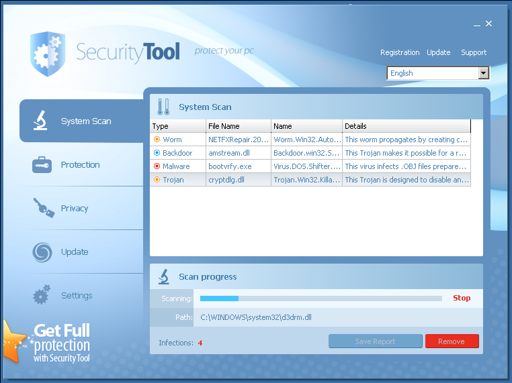Click the English language combo box field
This screenshot has height=383, width=512.
(x=438, y=73)
